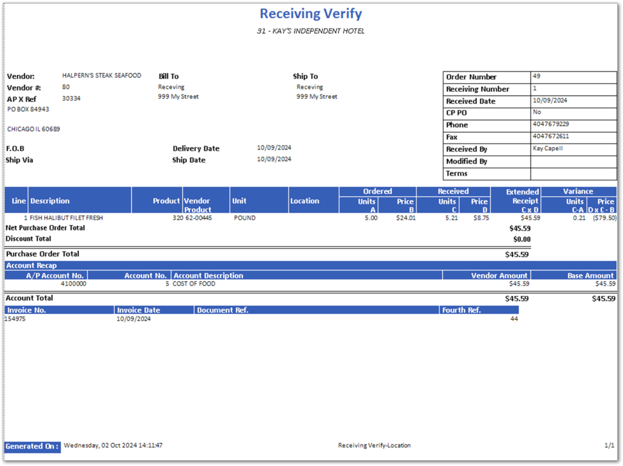The image size is (623, 466).
Task: Click the Invoice Date value 10/09/2024
Action: coord(133,319)
